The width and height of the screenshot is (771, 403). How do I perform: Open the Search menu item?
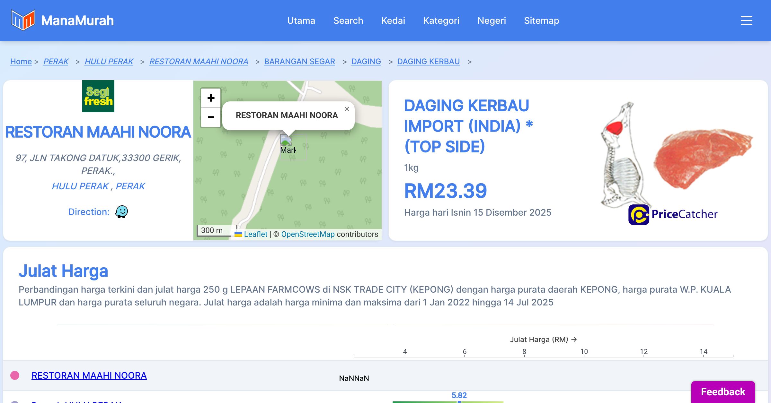coord(348,21)
